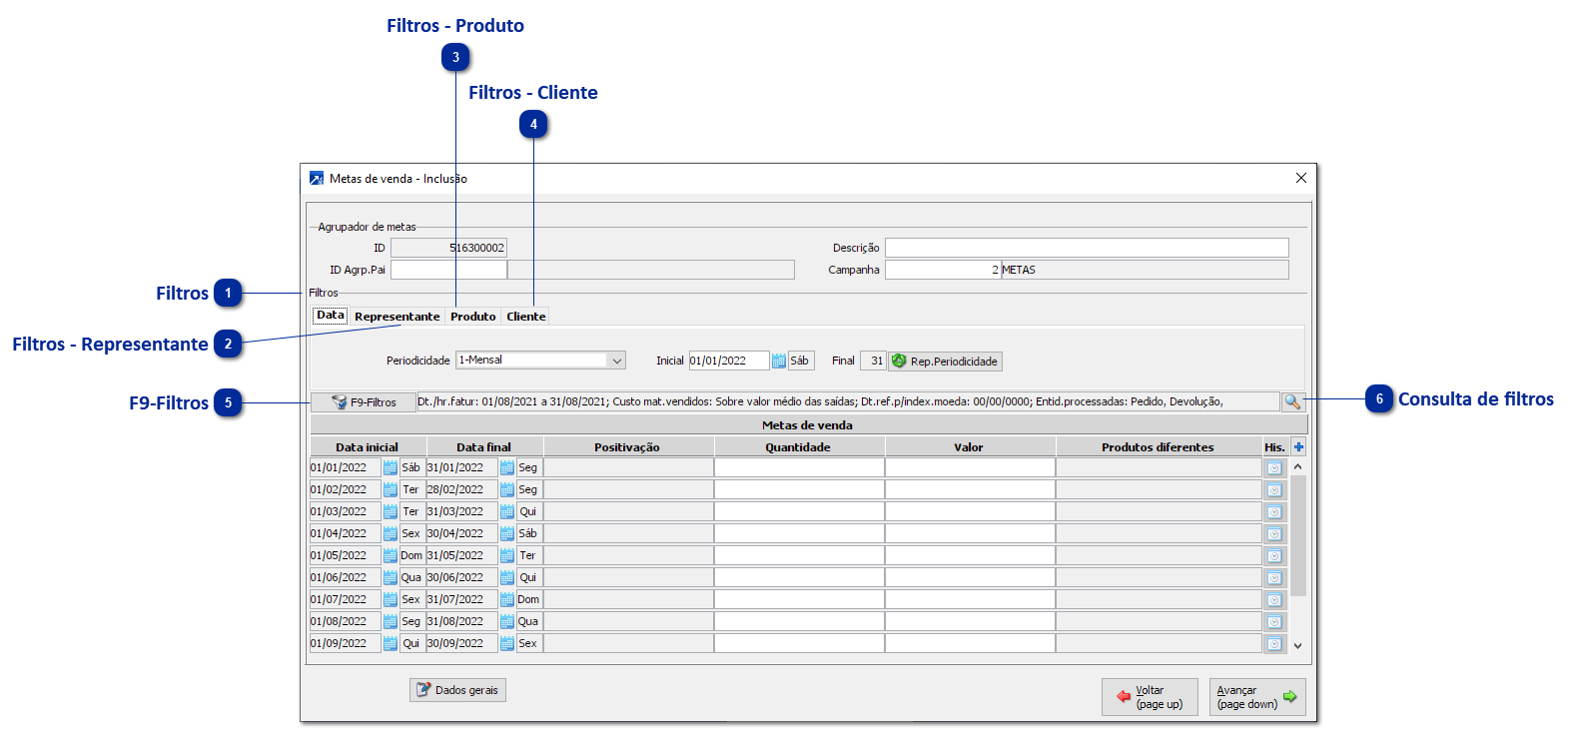Open calendar for start date 01/07/2022
The width and height of the screenshot is (1570, 738).
pyautogui.click(x=391, y=599)
